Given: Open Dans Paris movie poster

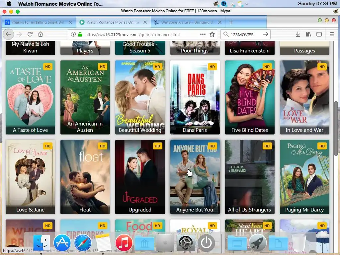Looking at the screenshot, I should coord(195,97).
